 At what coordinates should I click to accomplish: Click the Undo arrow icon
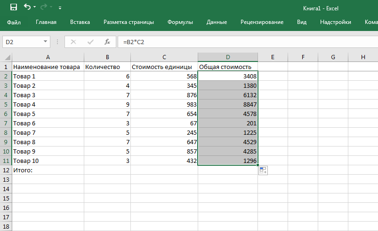(27, 8)
